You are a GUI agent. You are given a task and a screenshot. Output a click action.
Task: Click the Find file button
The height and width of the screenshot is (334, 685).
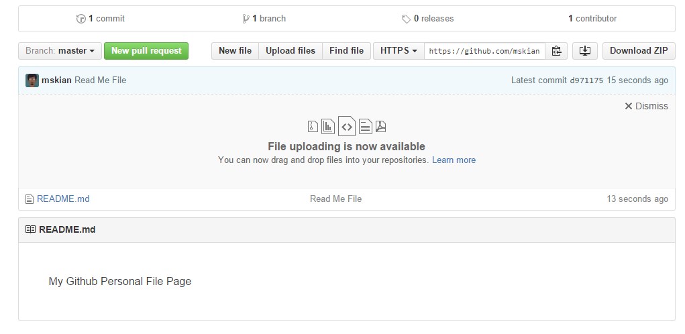click(346, 51)
